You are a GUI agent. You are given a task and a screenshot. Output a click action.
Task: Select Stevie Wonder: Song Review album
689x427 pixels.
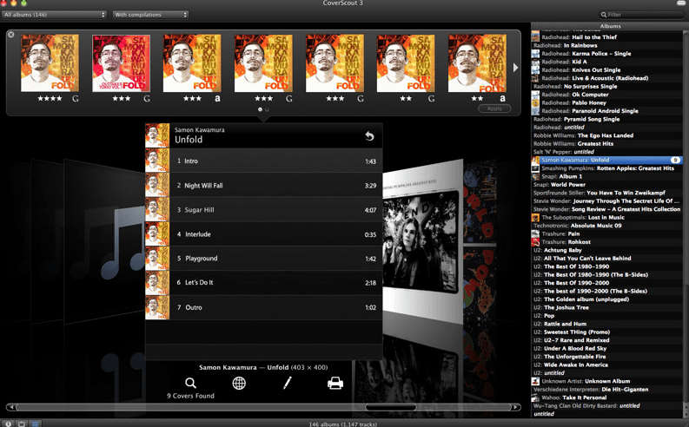click(606, 209)
